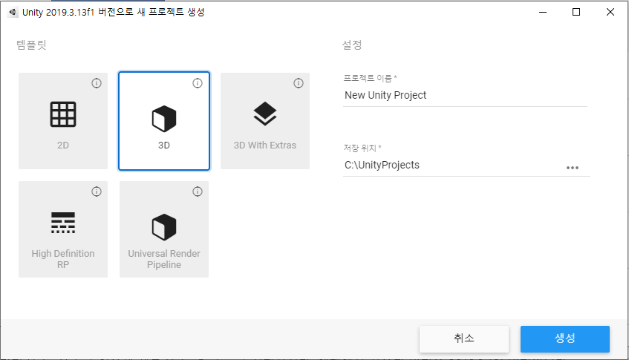Open info icon on 3D template
Viewport: 629px width, 360px height.
coord(198,83)
